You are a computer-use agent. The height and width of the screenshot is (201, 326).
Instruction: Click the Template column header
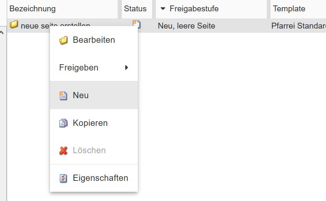pyautogui.click(x=289, y=9)
